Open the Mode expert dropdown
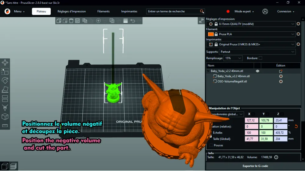This screenshot has height=171, width=305. tap(244, 12)
